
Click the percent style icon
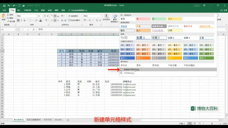[89, 20]
